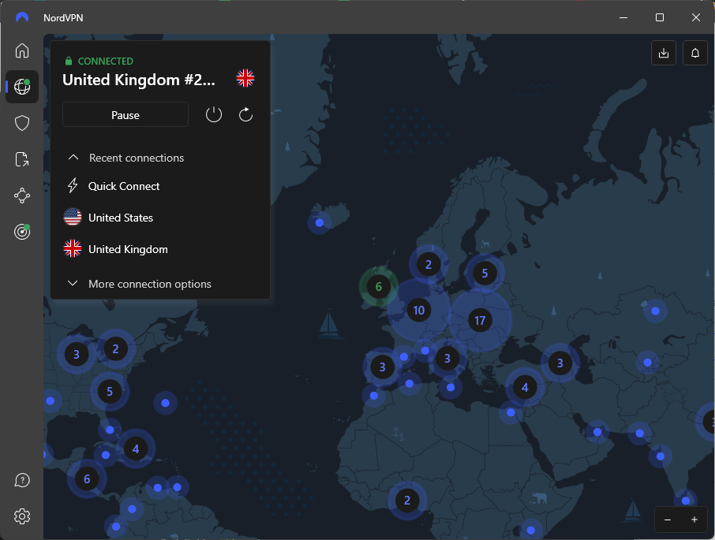Image resolution: width=715 pixels, height=540 pixels.
Task: Expand More connection options
Action: coord(140,284)
